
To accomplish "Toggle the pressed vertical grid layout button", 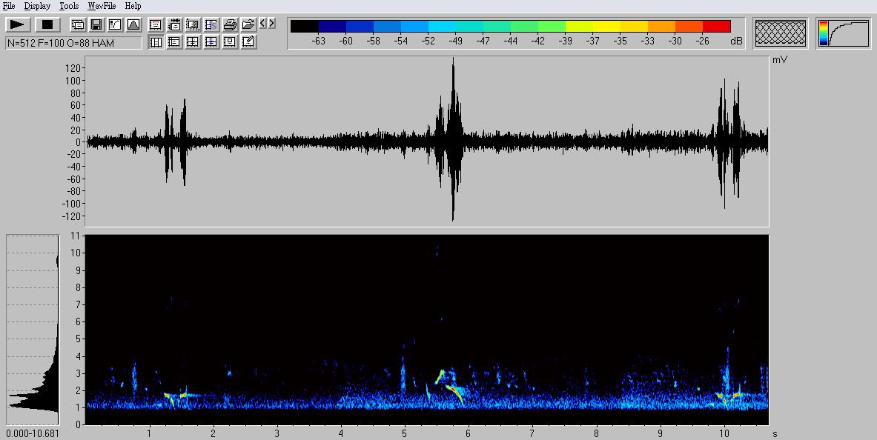I will [x=156, y=42].
